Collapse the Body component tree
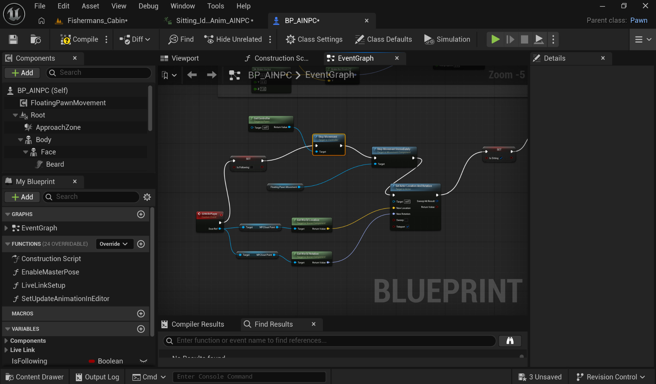Screen dimensions: 656x384 pyautogui.click(x=20, y=140)
